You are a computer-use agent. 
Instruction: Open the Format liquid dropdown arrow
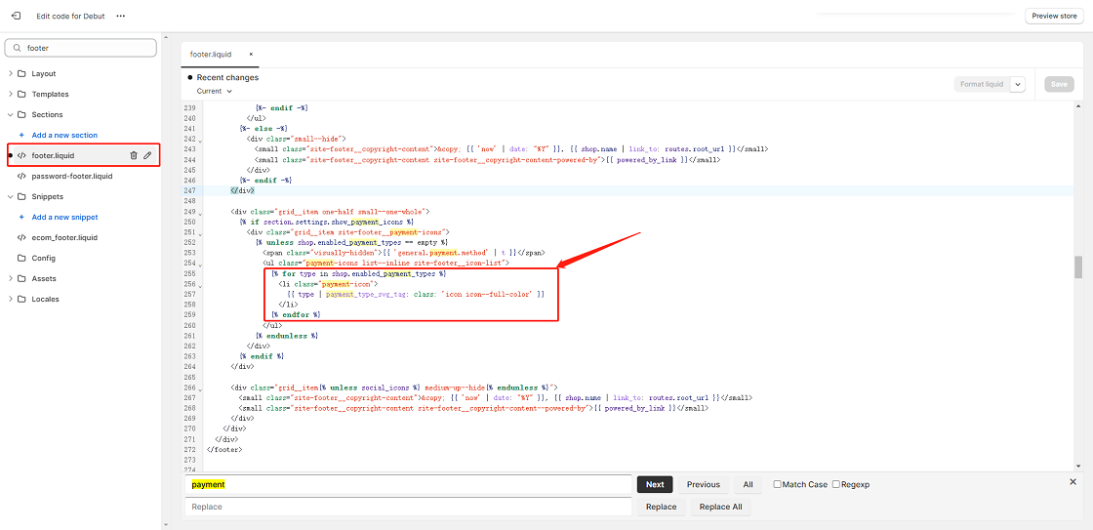click(1018, 85)
